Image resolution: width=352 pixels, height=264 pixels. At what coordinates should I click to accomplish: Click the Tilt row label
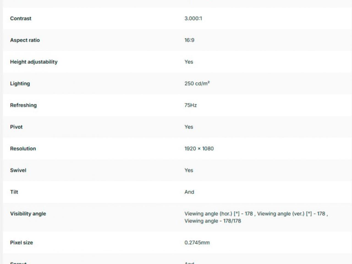point(14,192)
